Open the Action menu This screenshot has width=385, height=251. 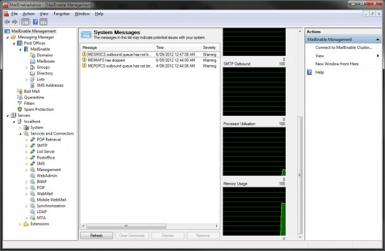29,14
